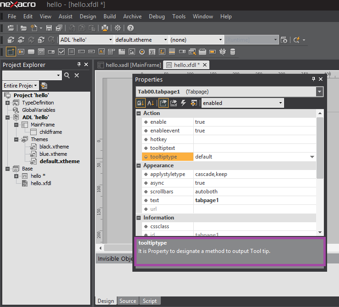Switch to the Script view tab
Viewport: 339px width, 307px height.
click(150, 301)
